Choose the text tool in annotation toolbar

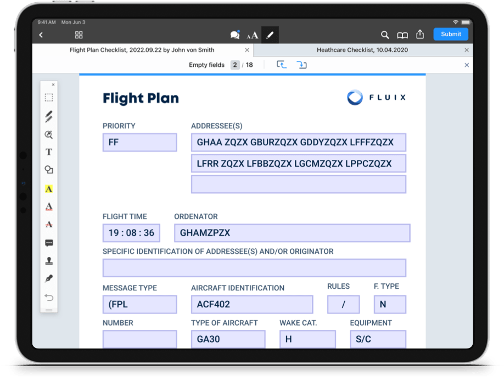[x=49, y=152]
